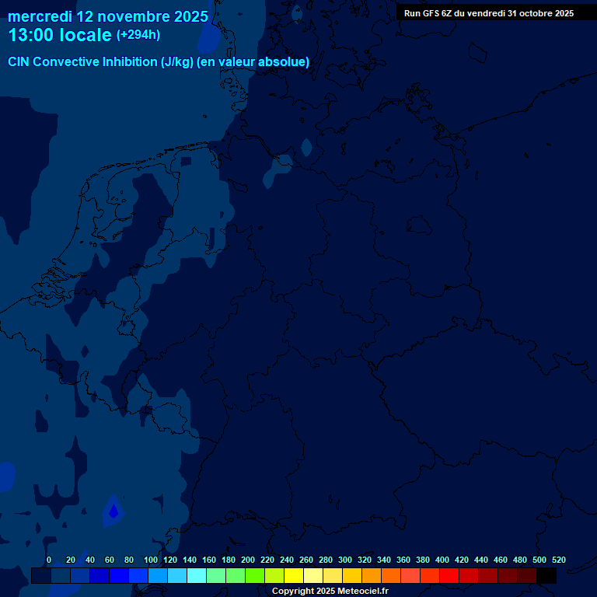The width and height of the screenshot is (597, 597).
Task: Pick the pure blue legend swatch near 60
Action: click(119, 576)
